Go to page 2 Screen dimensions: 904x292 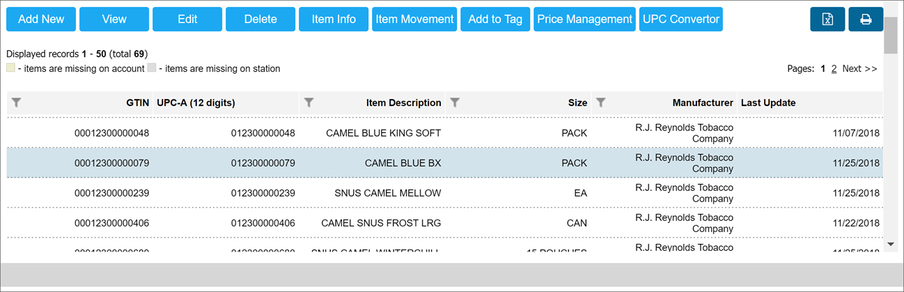[x=834, y=69]
